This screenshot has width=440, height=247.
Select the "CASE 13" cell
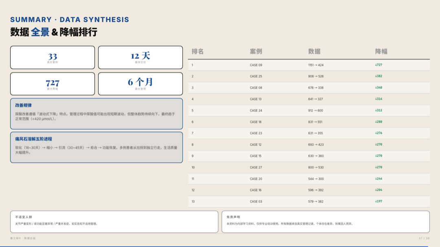(255, 99)
